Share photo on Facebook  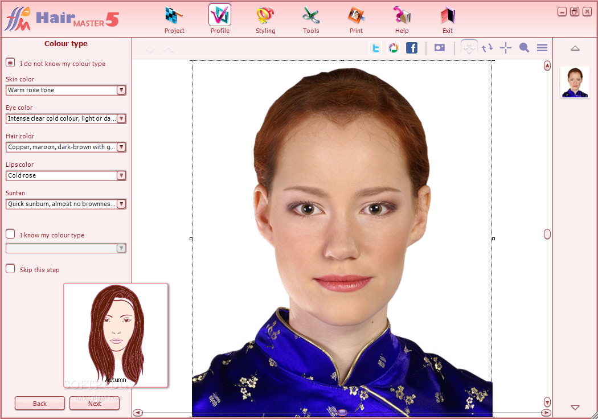pos(412,48)
